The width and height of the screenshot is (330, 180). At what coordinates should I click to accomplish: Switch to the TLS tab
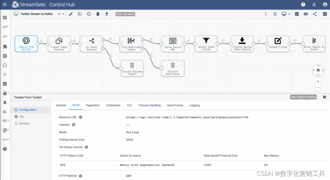point(129,105)
